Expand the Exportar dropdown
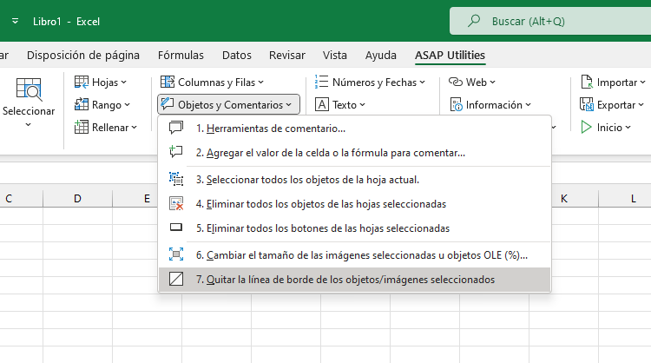Screen dimensions: 651x363 point(641,105)
